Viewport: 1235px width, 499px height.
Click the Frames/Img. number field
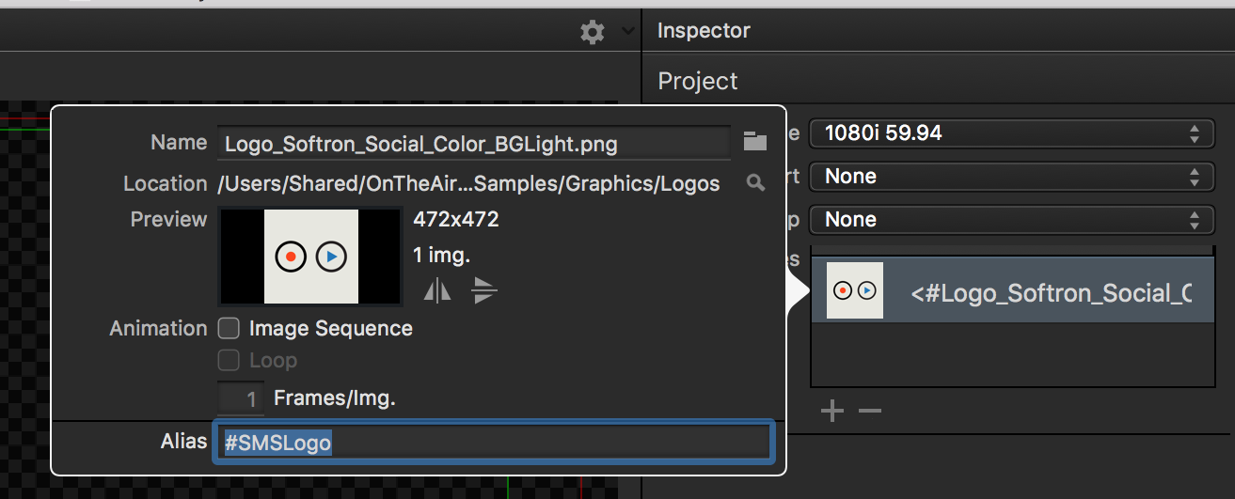click(x=241, y=398)
